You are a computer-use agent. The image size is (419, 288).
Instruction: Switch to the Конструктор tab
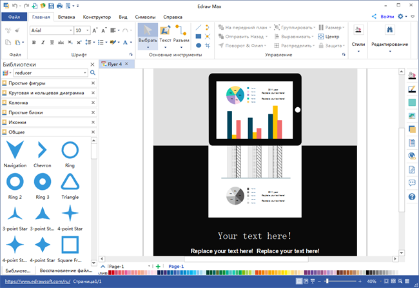(x=97, y=17)
